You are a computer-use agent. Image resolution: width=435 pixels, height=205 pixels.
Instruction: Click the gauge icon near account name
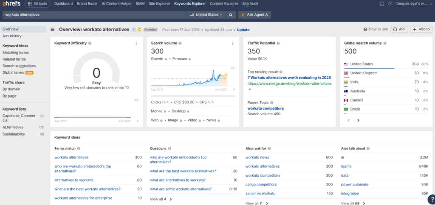pos(390,3)
